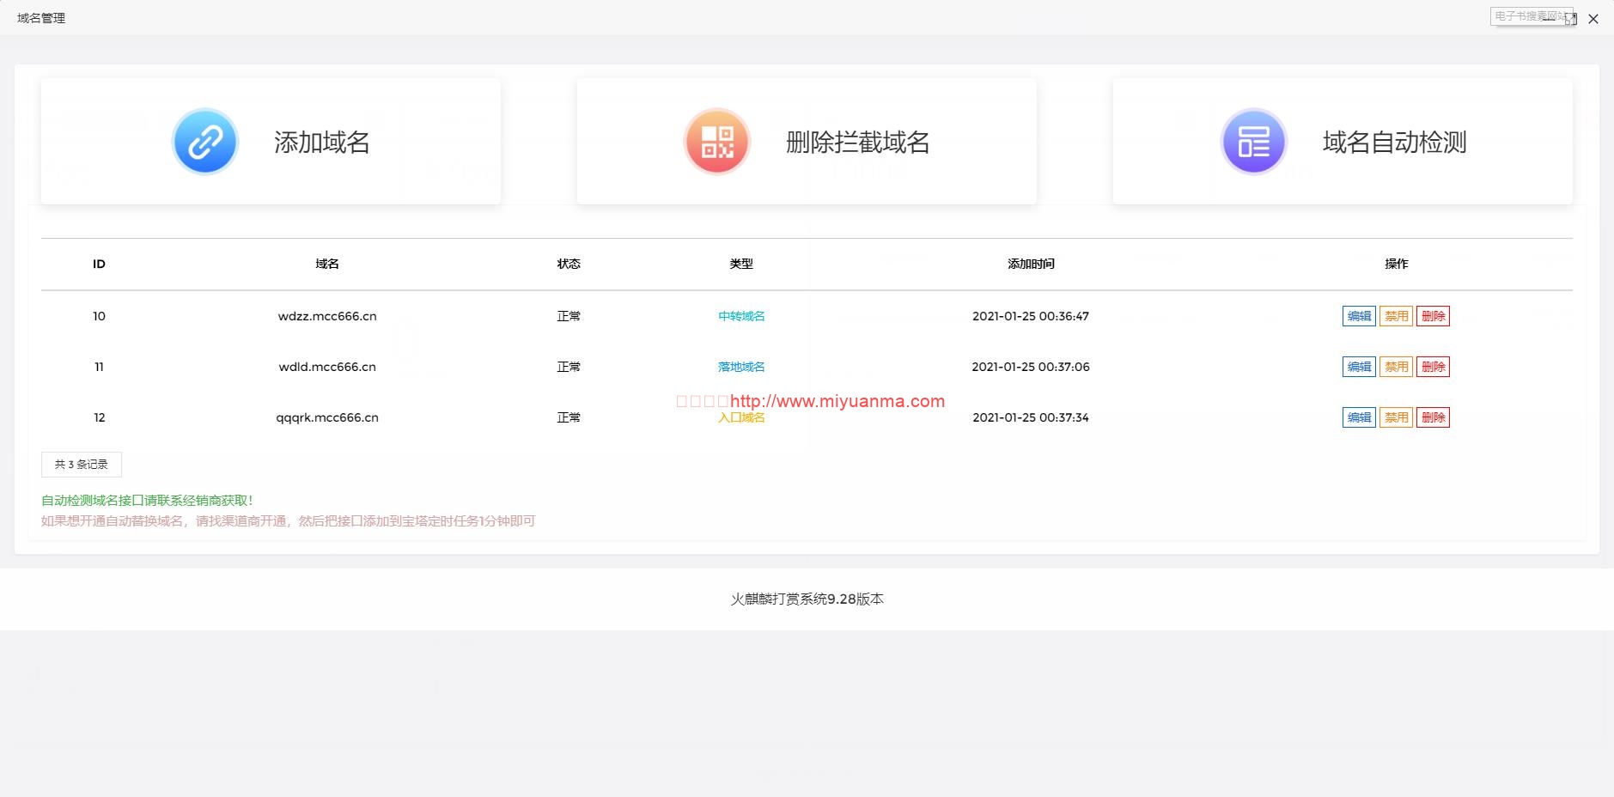Click the 电子书搜索网站 field at top right
The width and height of the screenshot is (1614, 797).
coord(1532,16)
